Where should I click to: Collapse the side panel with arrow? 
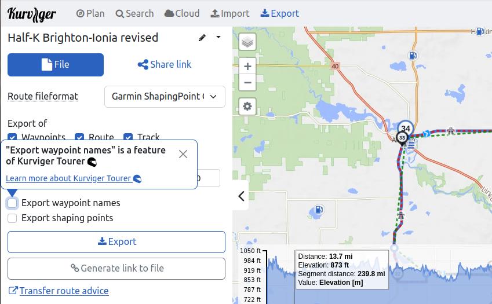(x=241, y=196)
